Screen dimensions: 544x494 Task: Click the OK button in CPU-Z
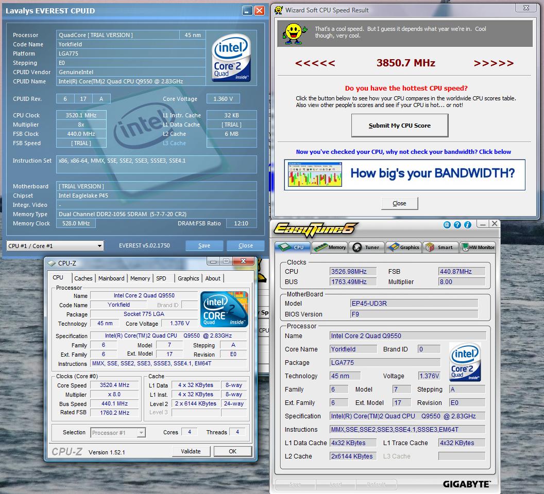(232, 451)
